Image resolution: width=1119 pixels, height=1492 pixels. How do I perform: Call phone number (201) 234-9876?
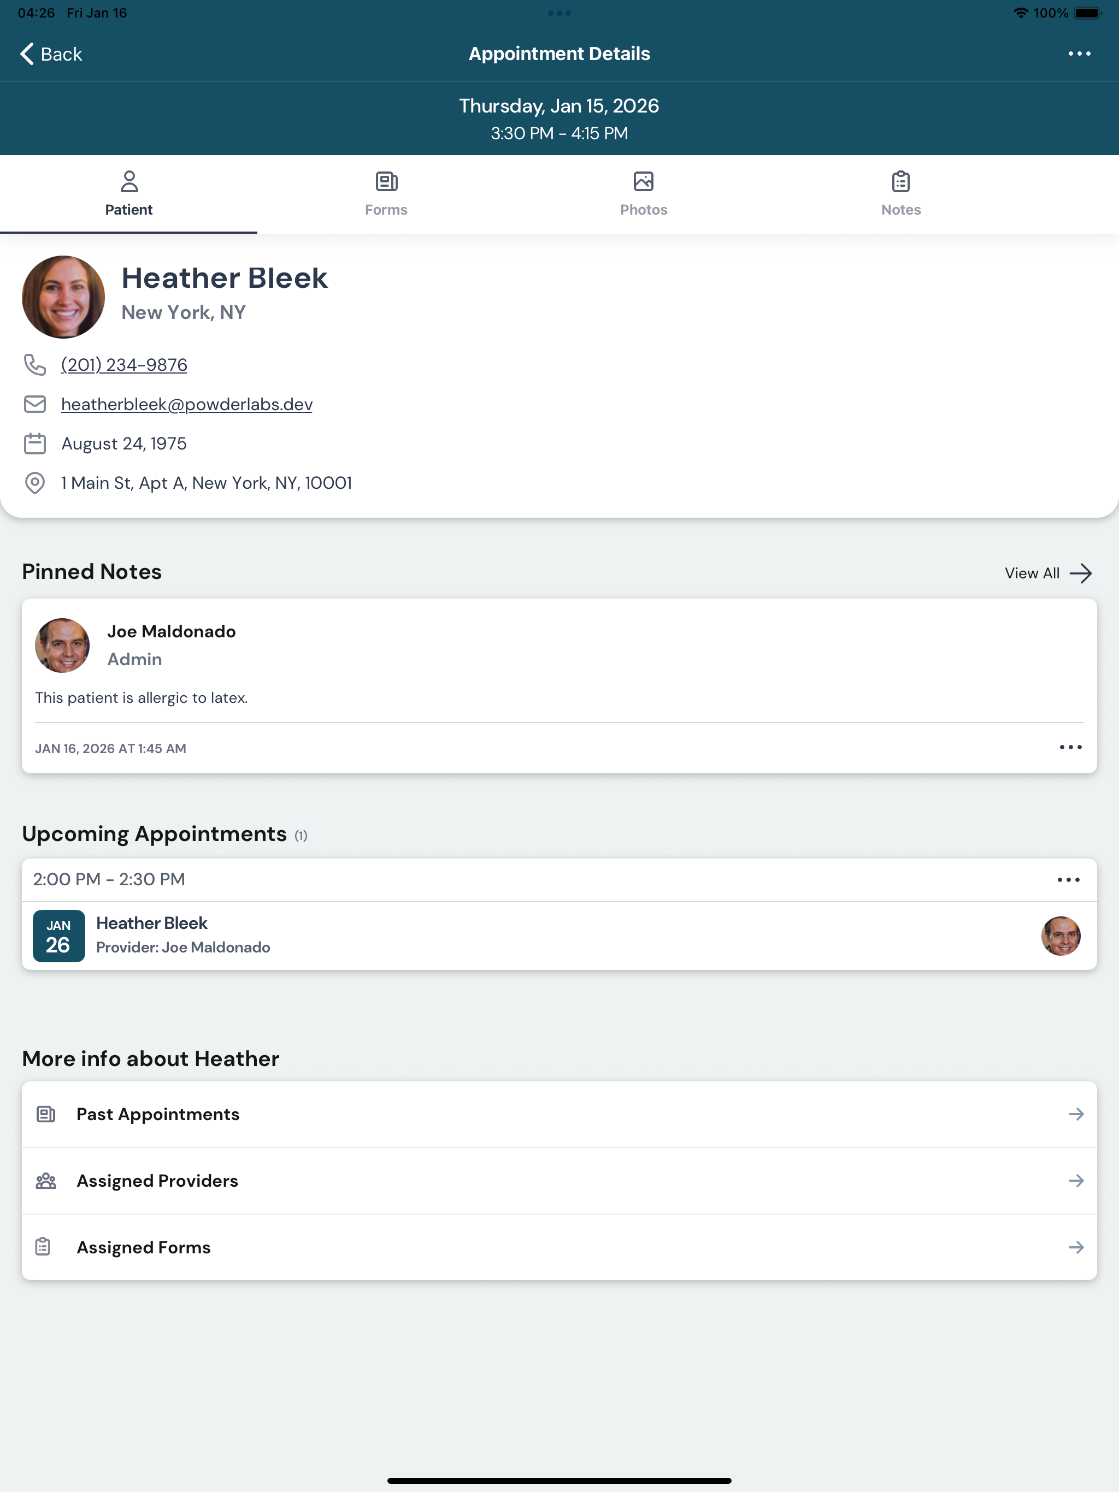point(124,365)
